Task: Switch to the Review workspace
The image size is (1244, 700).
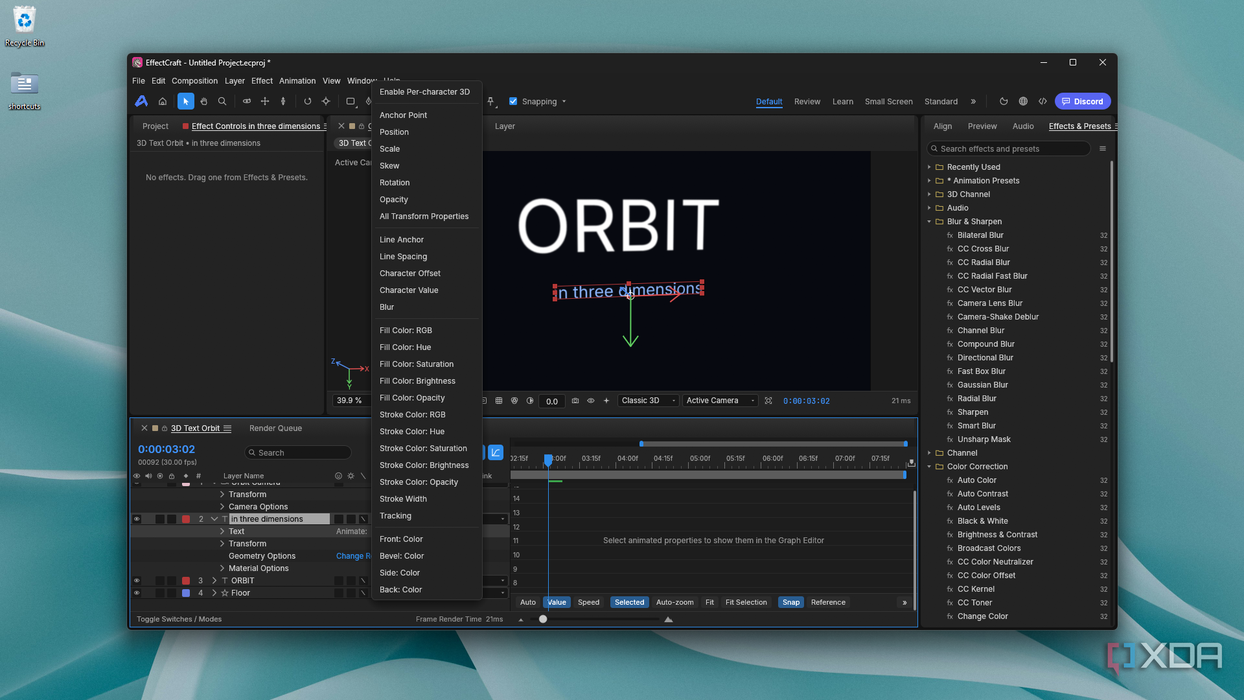Action: coord(807,102)
